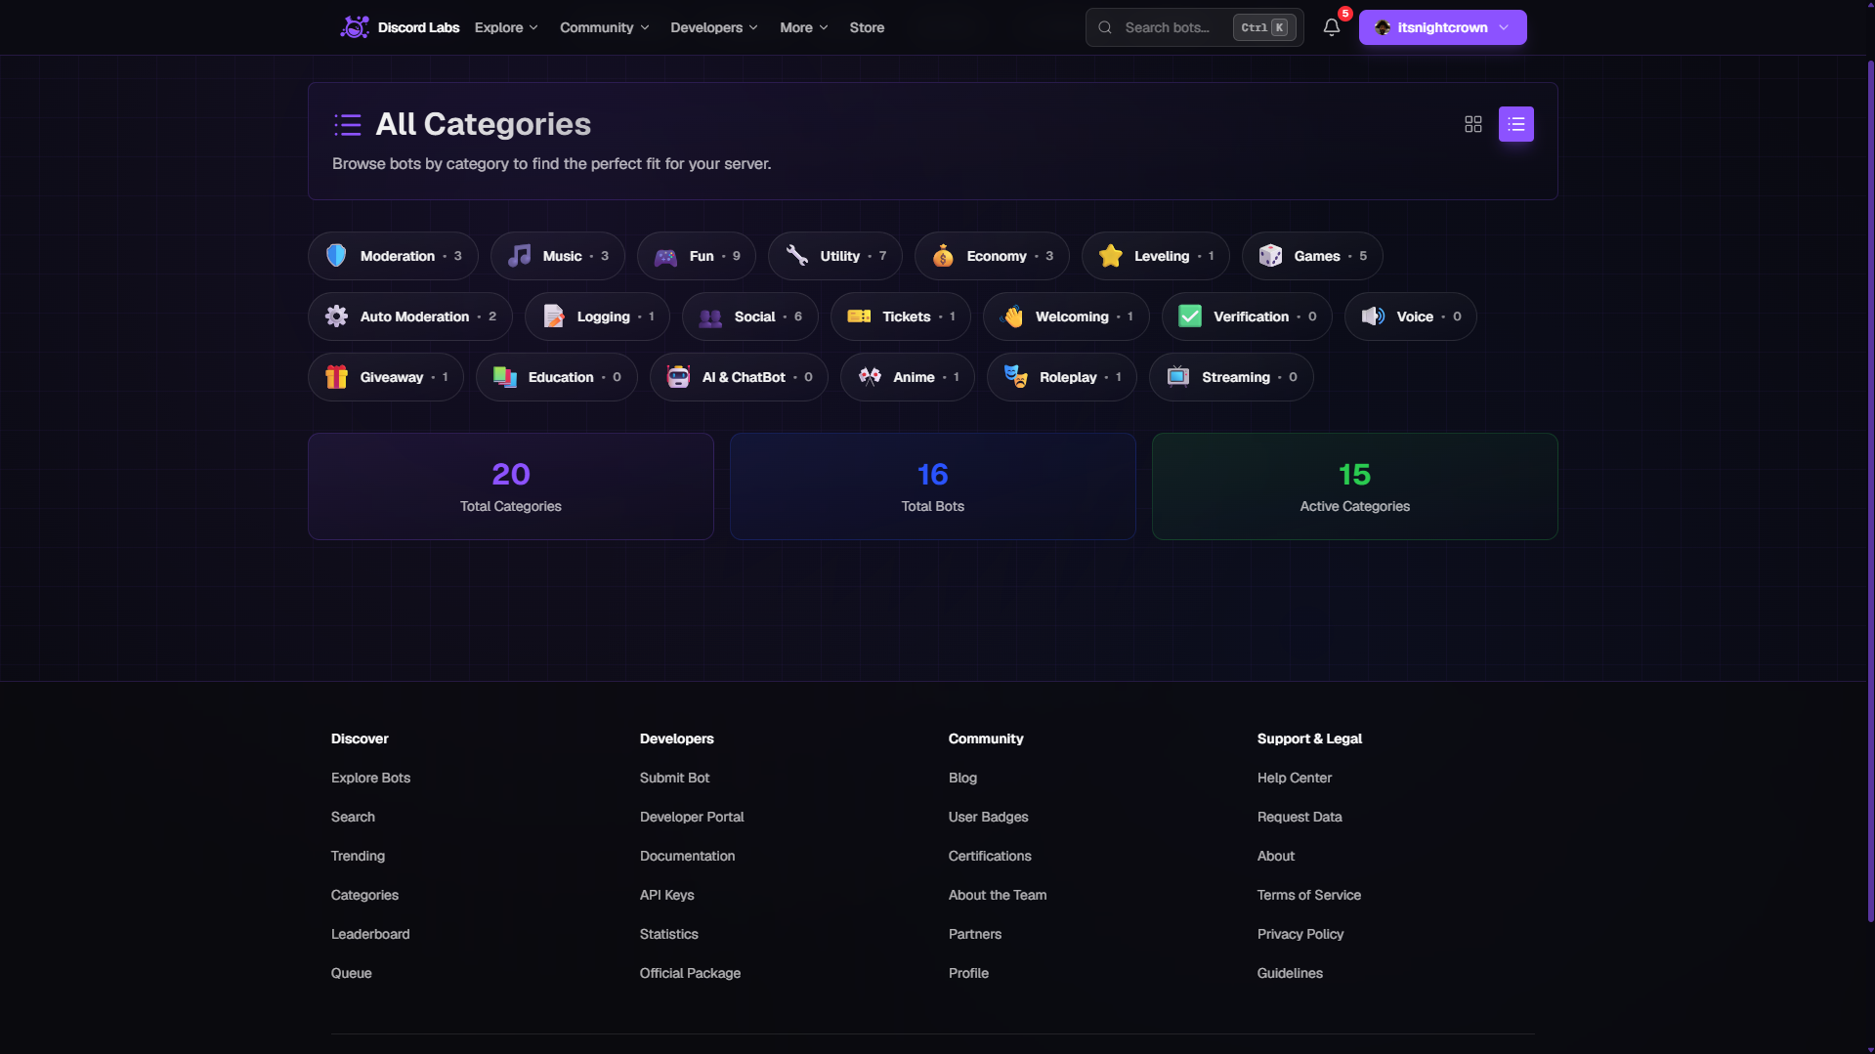This screenshot has height=1054, width=1875.
Task: Open About the Team link
Action: pos(997,895)
